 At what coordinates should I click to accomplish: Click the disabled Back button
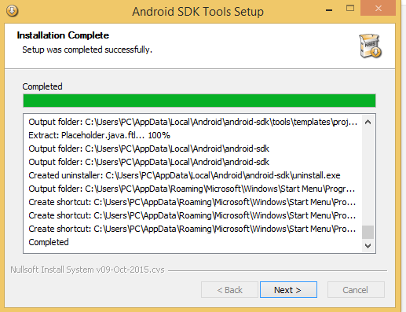click(229, 290)
